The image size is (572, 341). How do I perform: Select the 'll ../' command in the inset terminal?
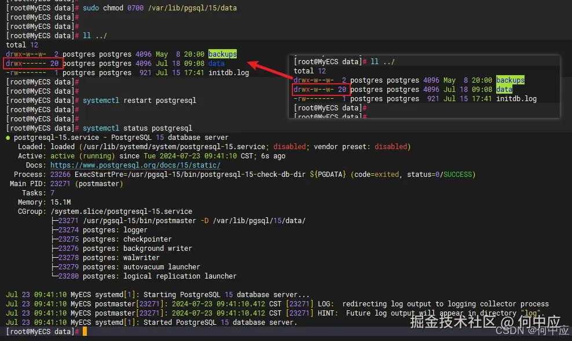pos(383,62)
